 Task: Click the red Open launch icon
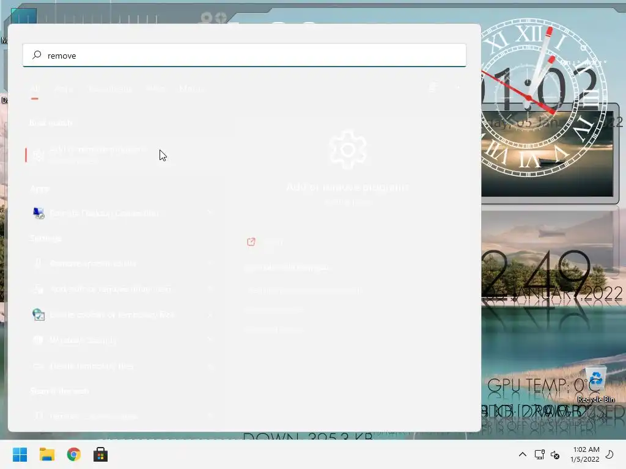pos(251,242)
